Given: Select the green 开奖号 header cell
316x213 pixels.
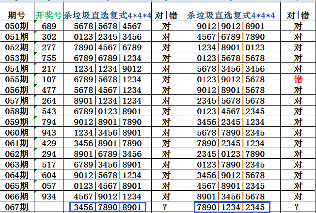Looking at the screenshot, I should [x=49, y=15].
